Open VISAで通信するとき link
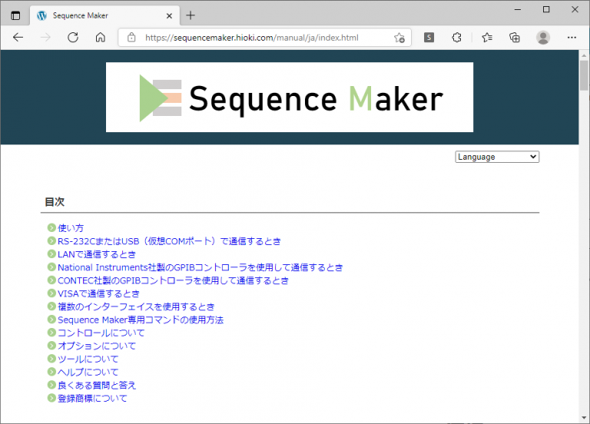 click(x=98, y=293)
